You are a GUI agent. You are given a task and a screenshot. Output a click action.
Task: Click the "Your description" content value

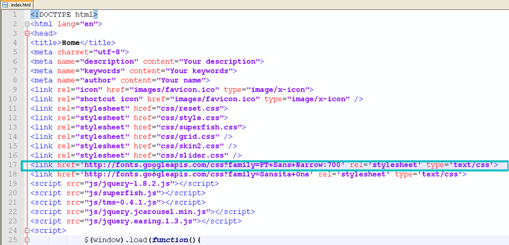(x=219, y=62)
